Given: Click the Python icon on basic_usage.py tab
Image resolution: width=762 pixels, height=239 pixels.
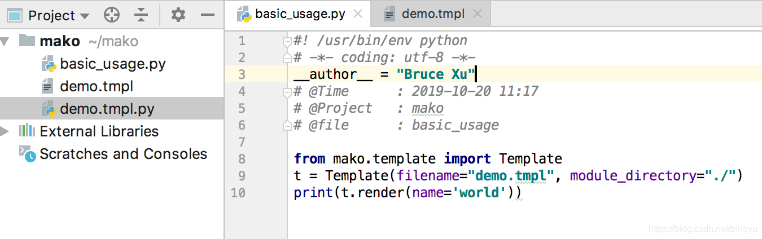Looking at the screenshot, I should pyautogui.click(x=244, y=14).
